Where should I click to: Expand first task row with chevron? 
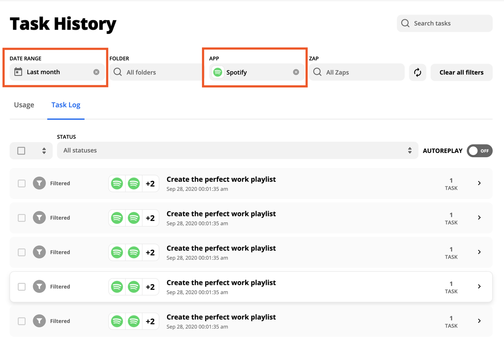pos(479,183)
